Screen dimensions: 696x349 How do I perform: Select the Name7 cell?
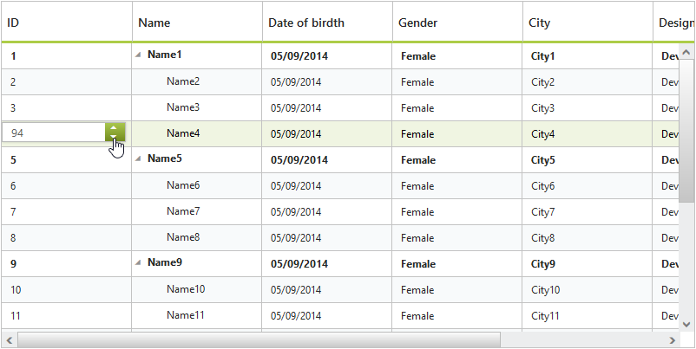(183, 211)
